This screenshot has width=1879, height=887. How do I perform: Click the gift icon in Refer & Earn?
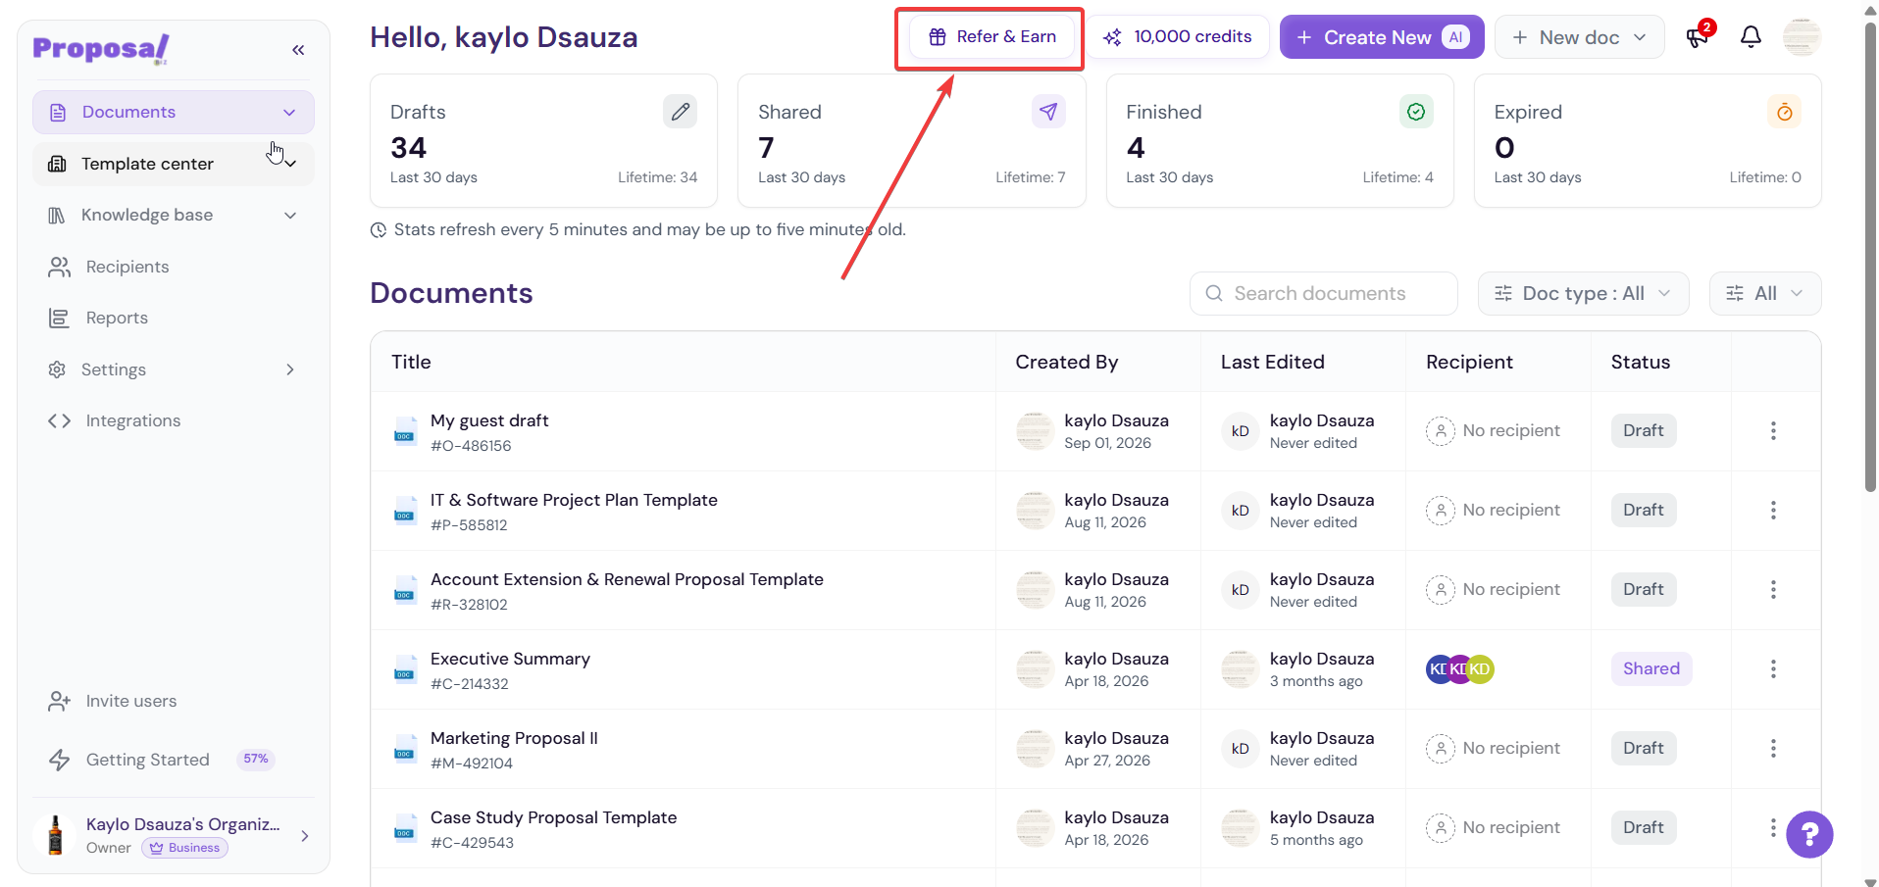tap(938, 37)
